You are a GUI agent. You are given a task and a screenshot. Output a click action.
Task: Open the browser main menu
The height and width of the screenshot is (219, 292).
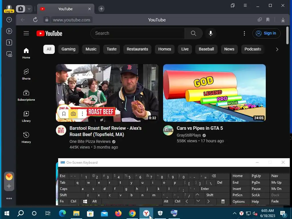click(x=245, y=5)
